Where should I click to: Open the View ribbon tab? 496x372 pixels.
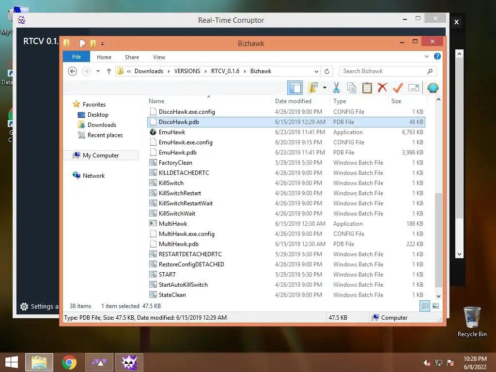[159, 57]
